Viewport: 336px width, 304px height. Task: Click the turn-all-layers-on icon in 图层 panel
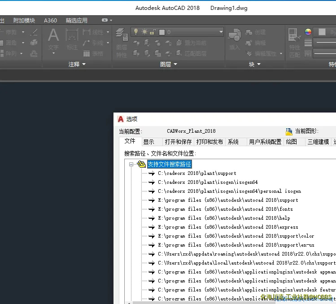click(136, 53)
